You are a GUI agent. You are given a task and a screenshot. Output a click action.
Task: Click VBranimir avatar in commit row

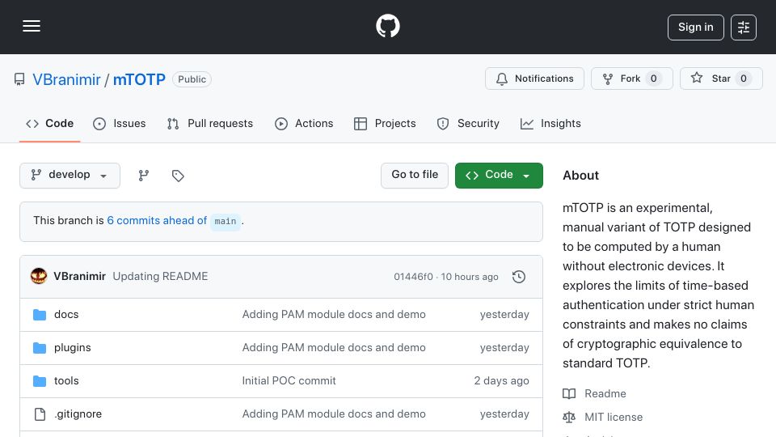coord(39,277)
